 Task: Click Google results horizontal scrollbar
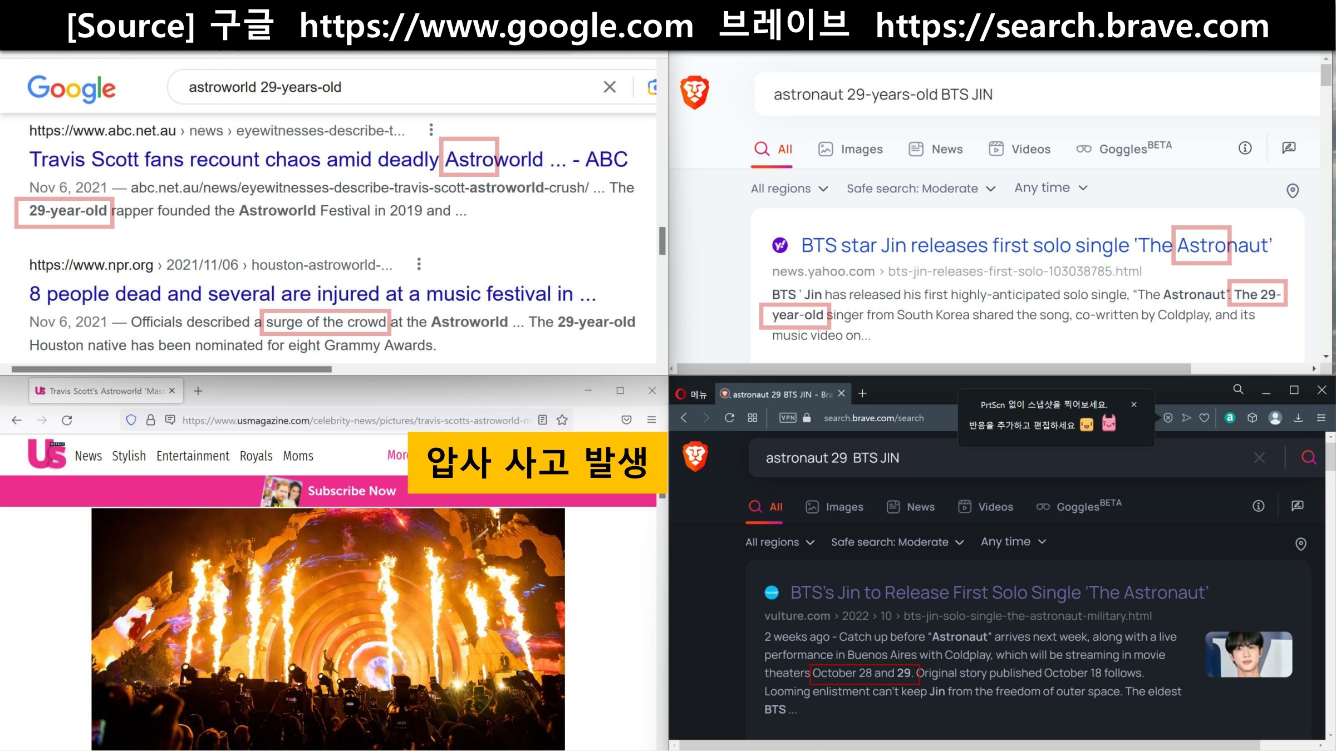click(171, 369)
